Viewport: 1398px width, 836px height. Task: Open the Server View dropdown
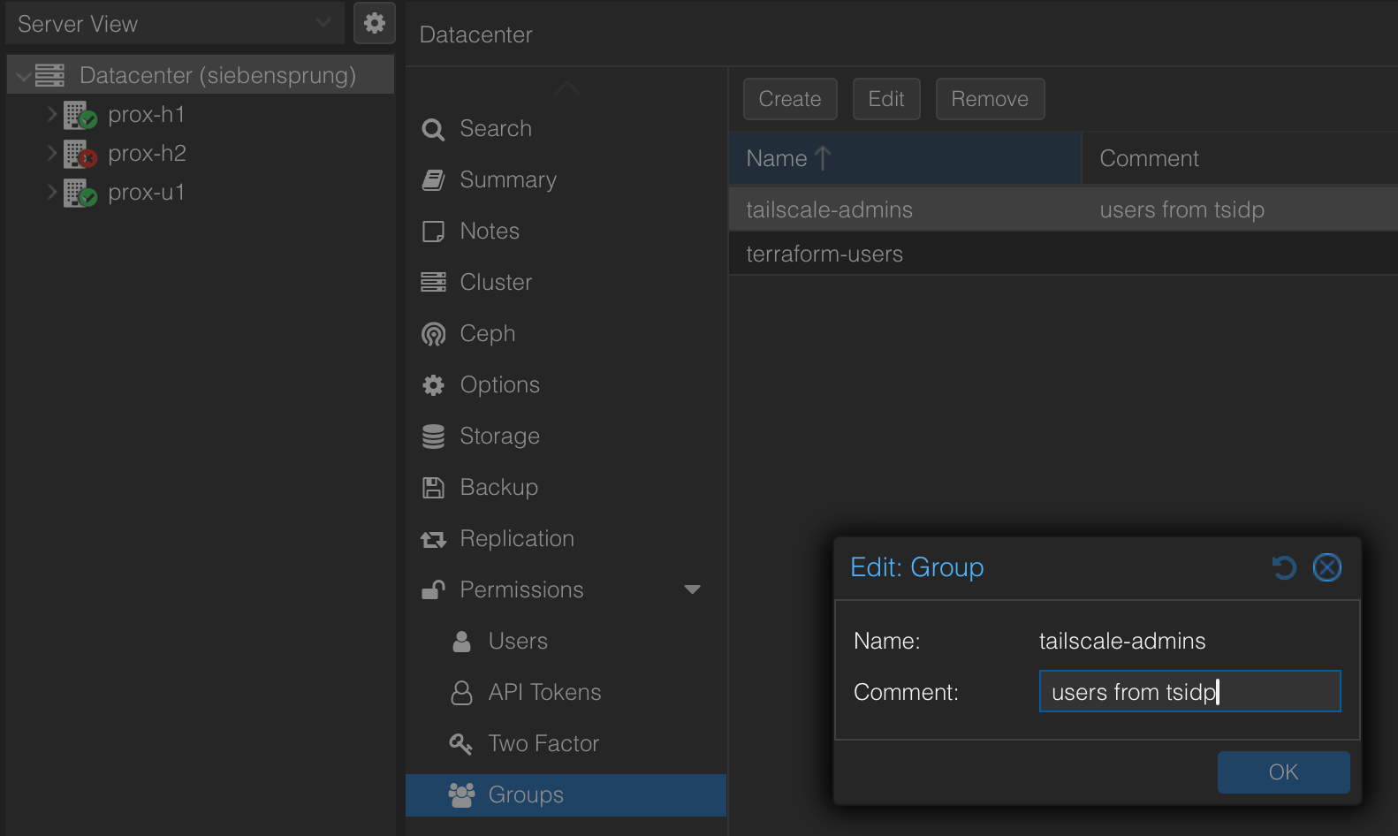(174, 24)
